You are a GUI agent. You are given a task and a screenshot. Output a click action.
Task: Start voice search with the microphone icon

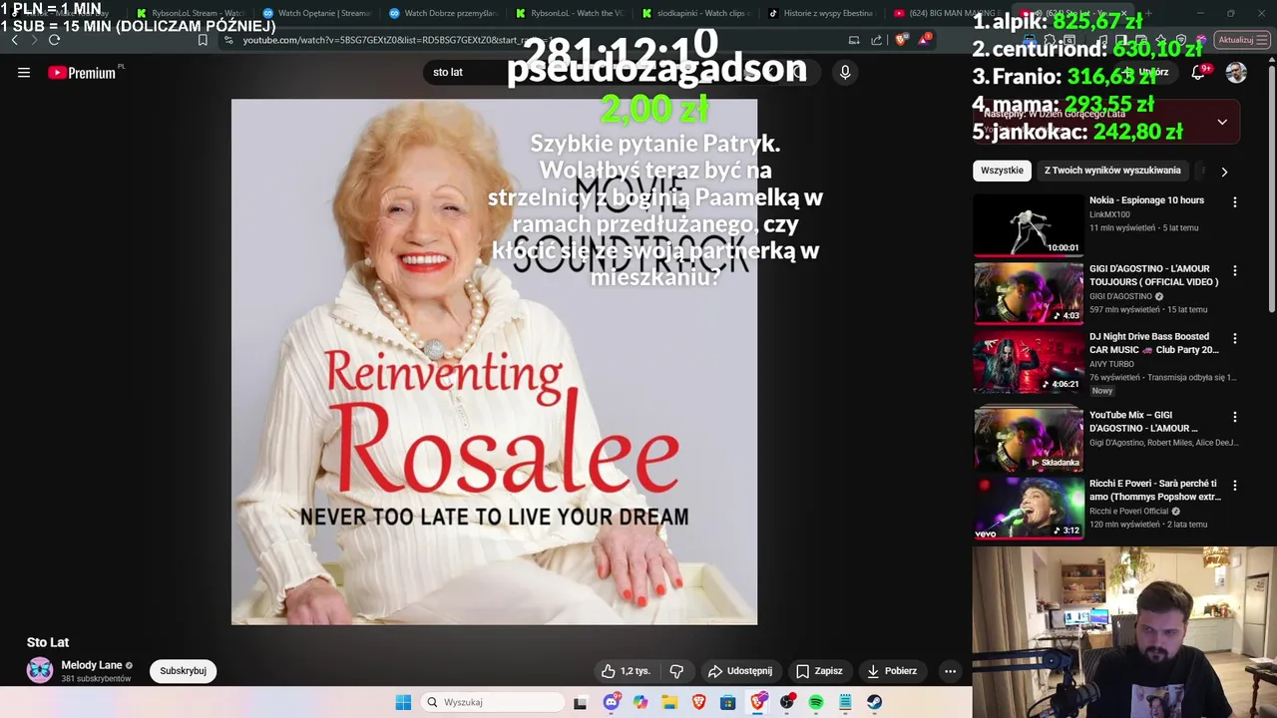click(x=845, y=72)
